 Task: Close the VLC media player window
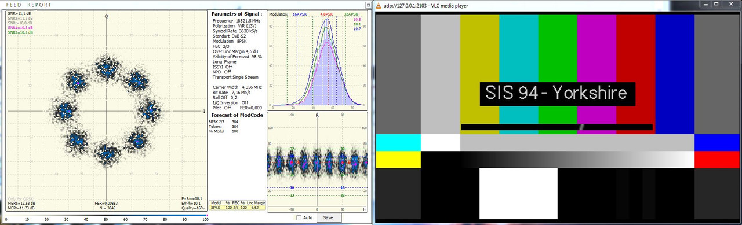pos(732,5)
